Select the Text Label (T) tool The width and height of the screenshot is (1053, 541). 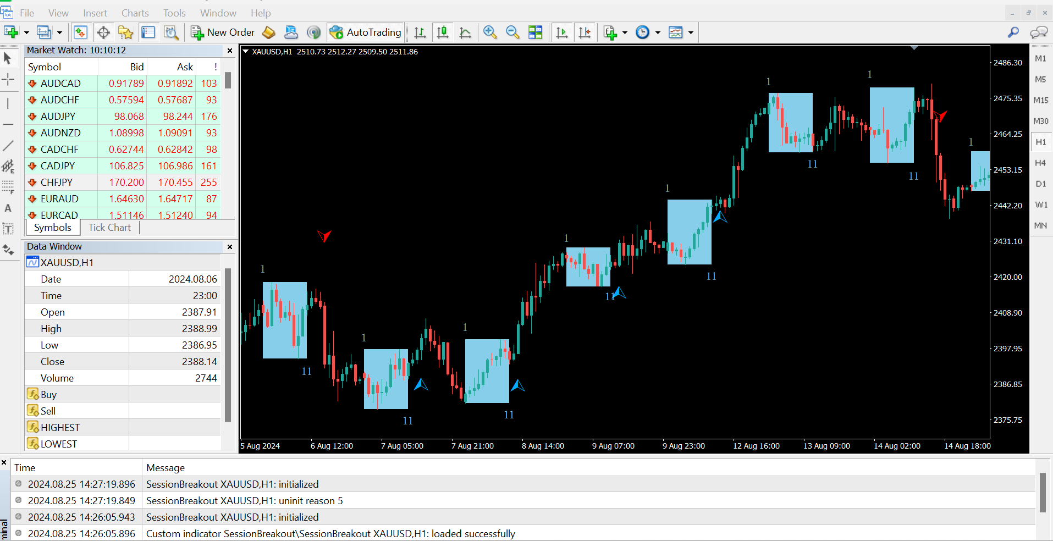pos(8,229)
